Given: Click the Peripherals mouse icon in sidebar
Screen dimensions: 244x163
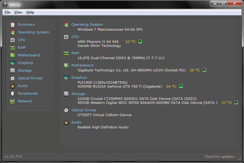Looking at the screenshot, I should point(13,93).
